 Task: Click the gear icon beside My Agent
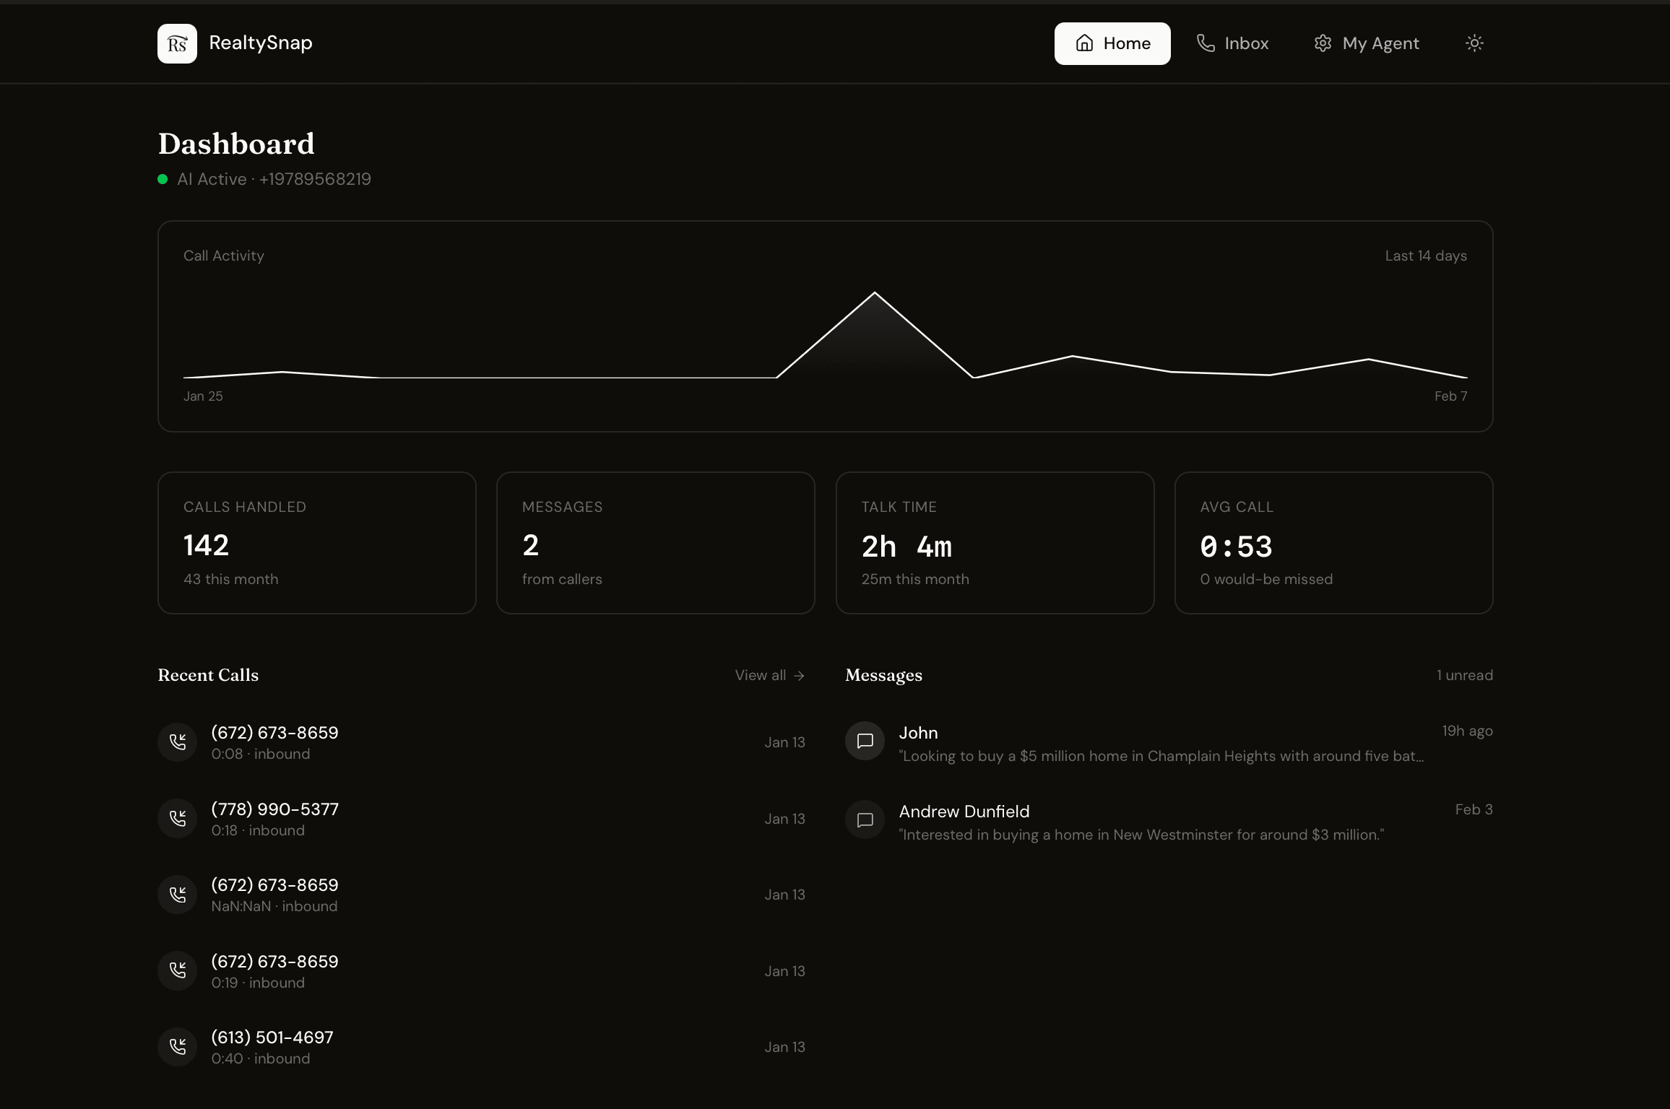click(1324, 43)
